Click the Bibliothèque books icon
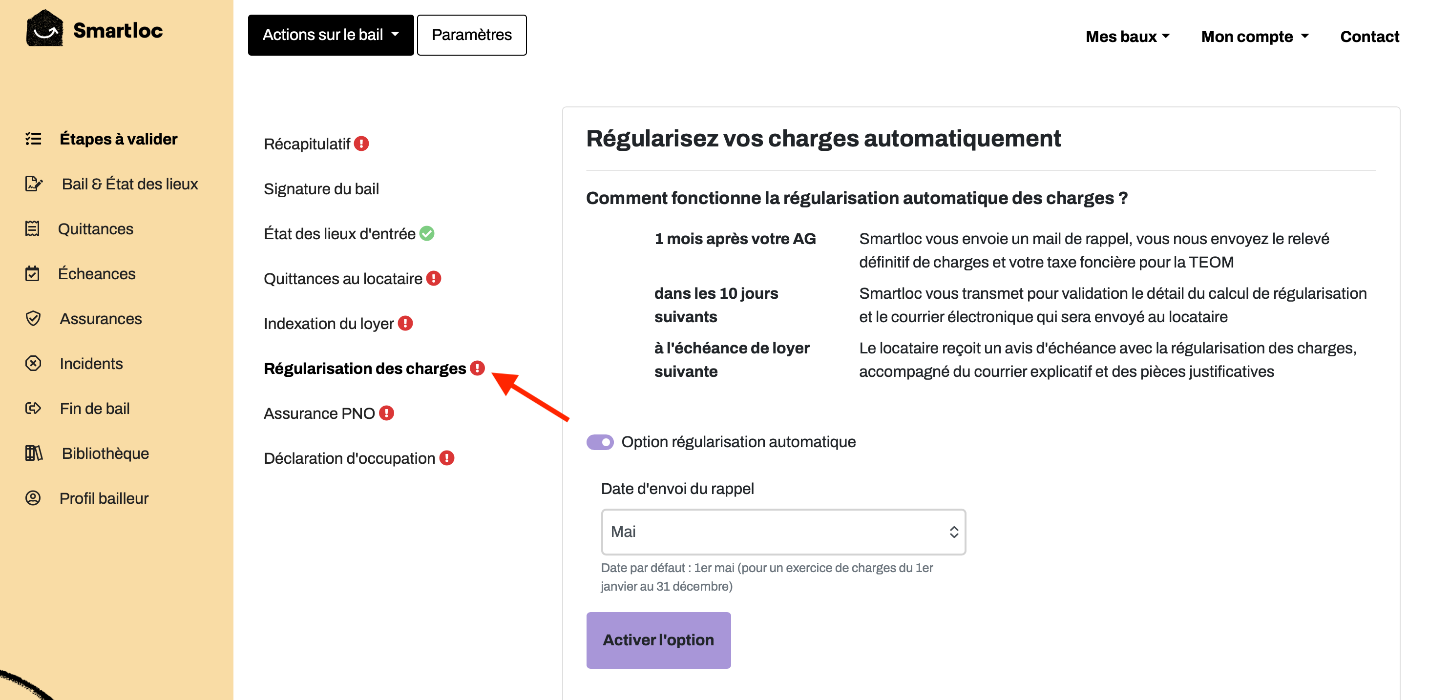Screen dimensions: 1429x700 (x=34, y=453)
